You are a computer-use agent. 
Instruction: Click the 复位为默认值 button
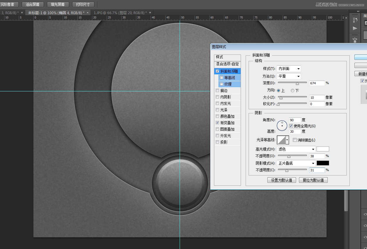click(x=313, y=180)
